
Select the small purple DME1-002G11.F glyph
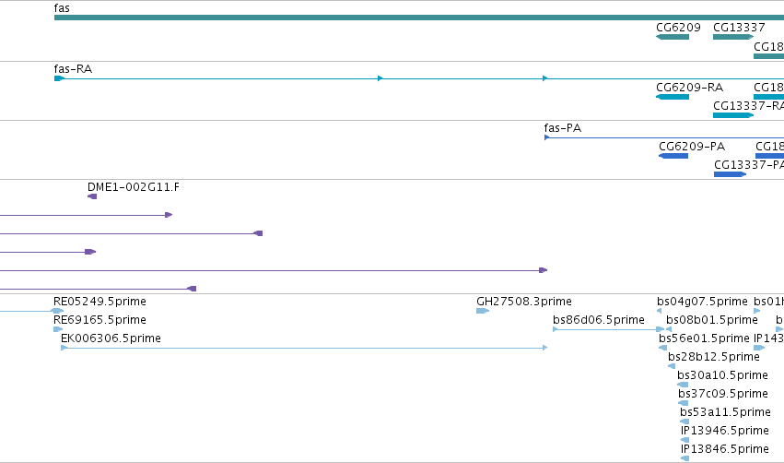(x=92, y=196)
